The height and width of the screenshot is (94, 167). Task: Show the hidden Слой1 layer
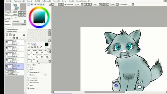pos(7,71)
